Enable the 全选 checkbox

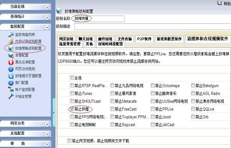click(x=72, y=78)
